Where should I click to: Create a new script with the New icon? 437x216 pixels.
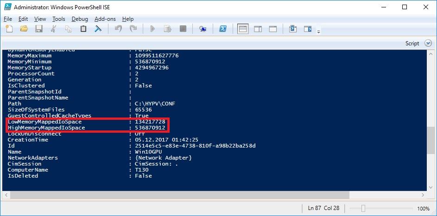(9, 29)
